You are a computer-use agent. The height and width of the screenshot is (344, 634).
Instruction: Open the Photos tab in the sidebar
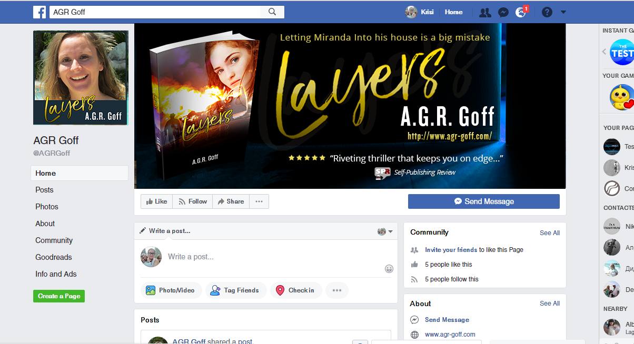pos(47,207)
